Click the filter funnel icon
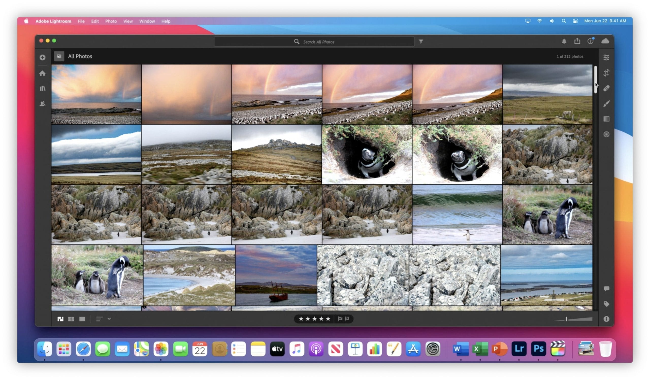Screen dimensions: 650x380 [421, 42]
